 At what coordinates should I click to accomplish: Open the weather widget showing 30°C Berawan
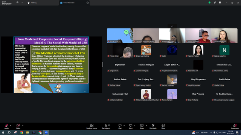pos(200,132)
